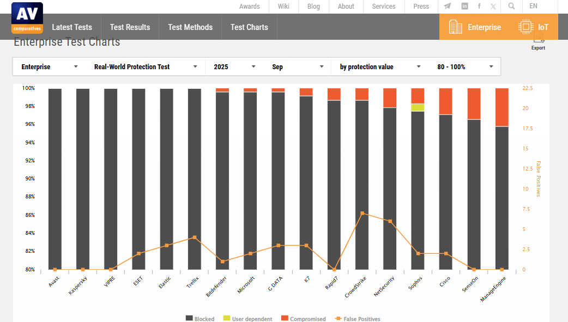
Task: Click the Microsoft blocked bar
Action: [x=250, y=181]
